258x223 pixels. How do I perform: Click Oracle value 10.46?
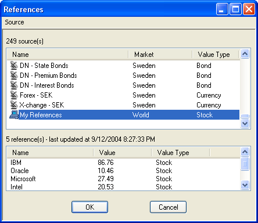pyautogui.click(x=106, y=171)
